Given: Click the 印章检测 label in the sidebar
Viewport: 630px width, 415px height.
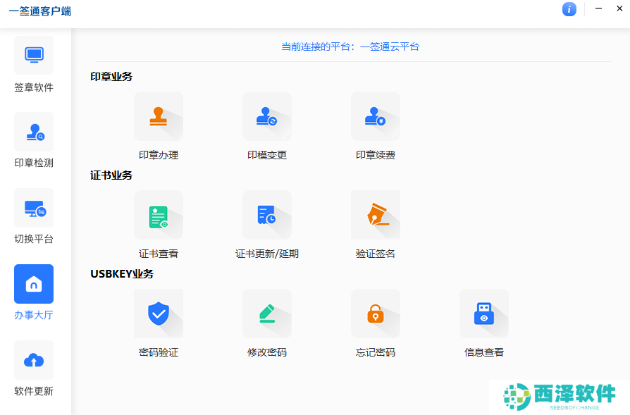Looking at the screenshot, I should point(34,163).
